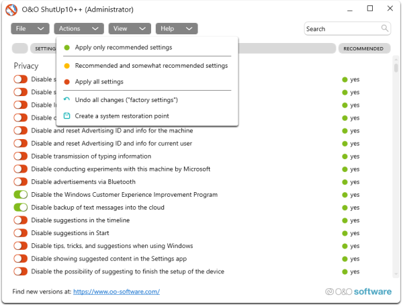Toggle Disable and reset Advertising ID for the machine

pos(21,130)
